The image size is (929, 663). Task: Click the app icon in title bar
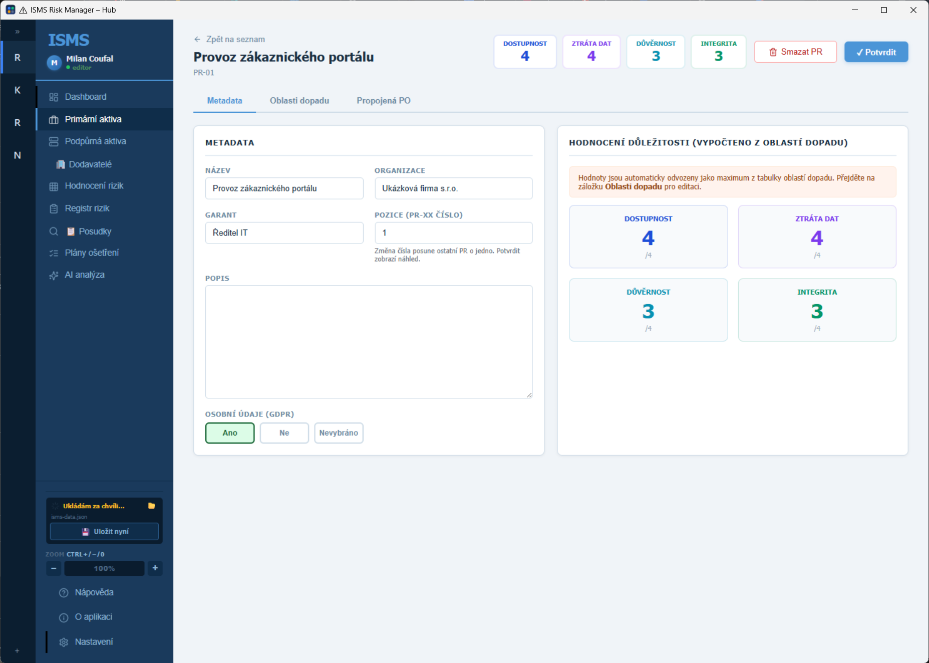click(x=11, y=10)
